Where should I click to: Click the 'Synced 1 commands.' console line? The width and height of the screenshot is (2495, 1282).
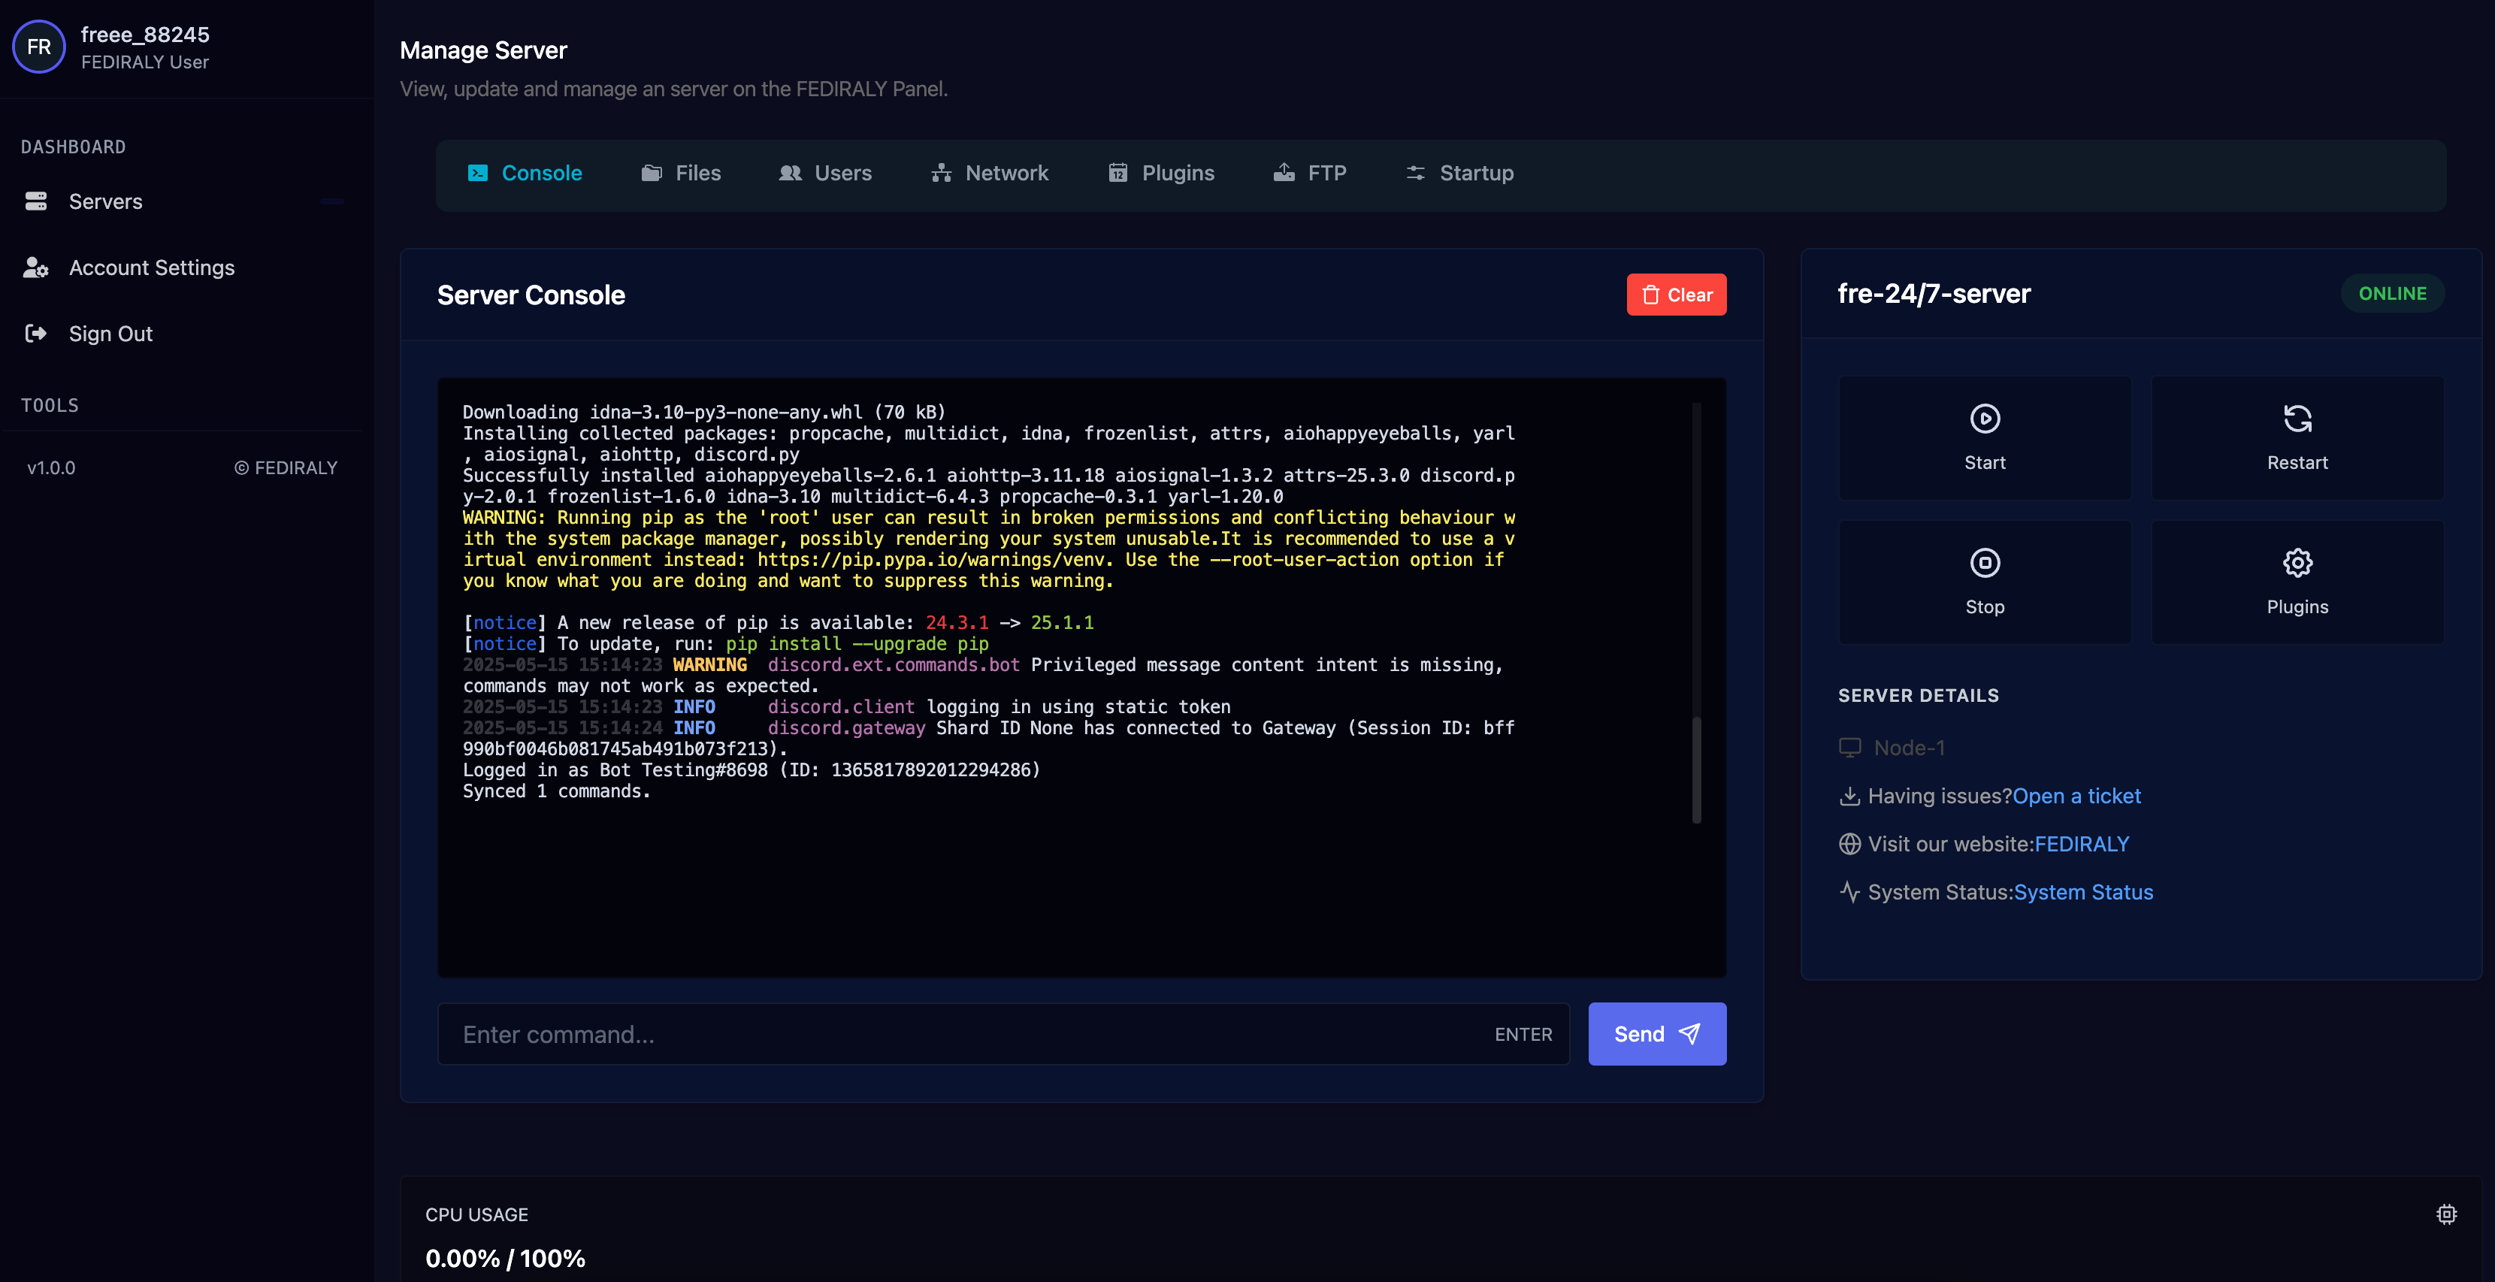pos(556,791)
